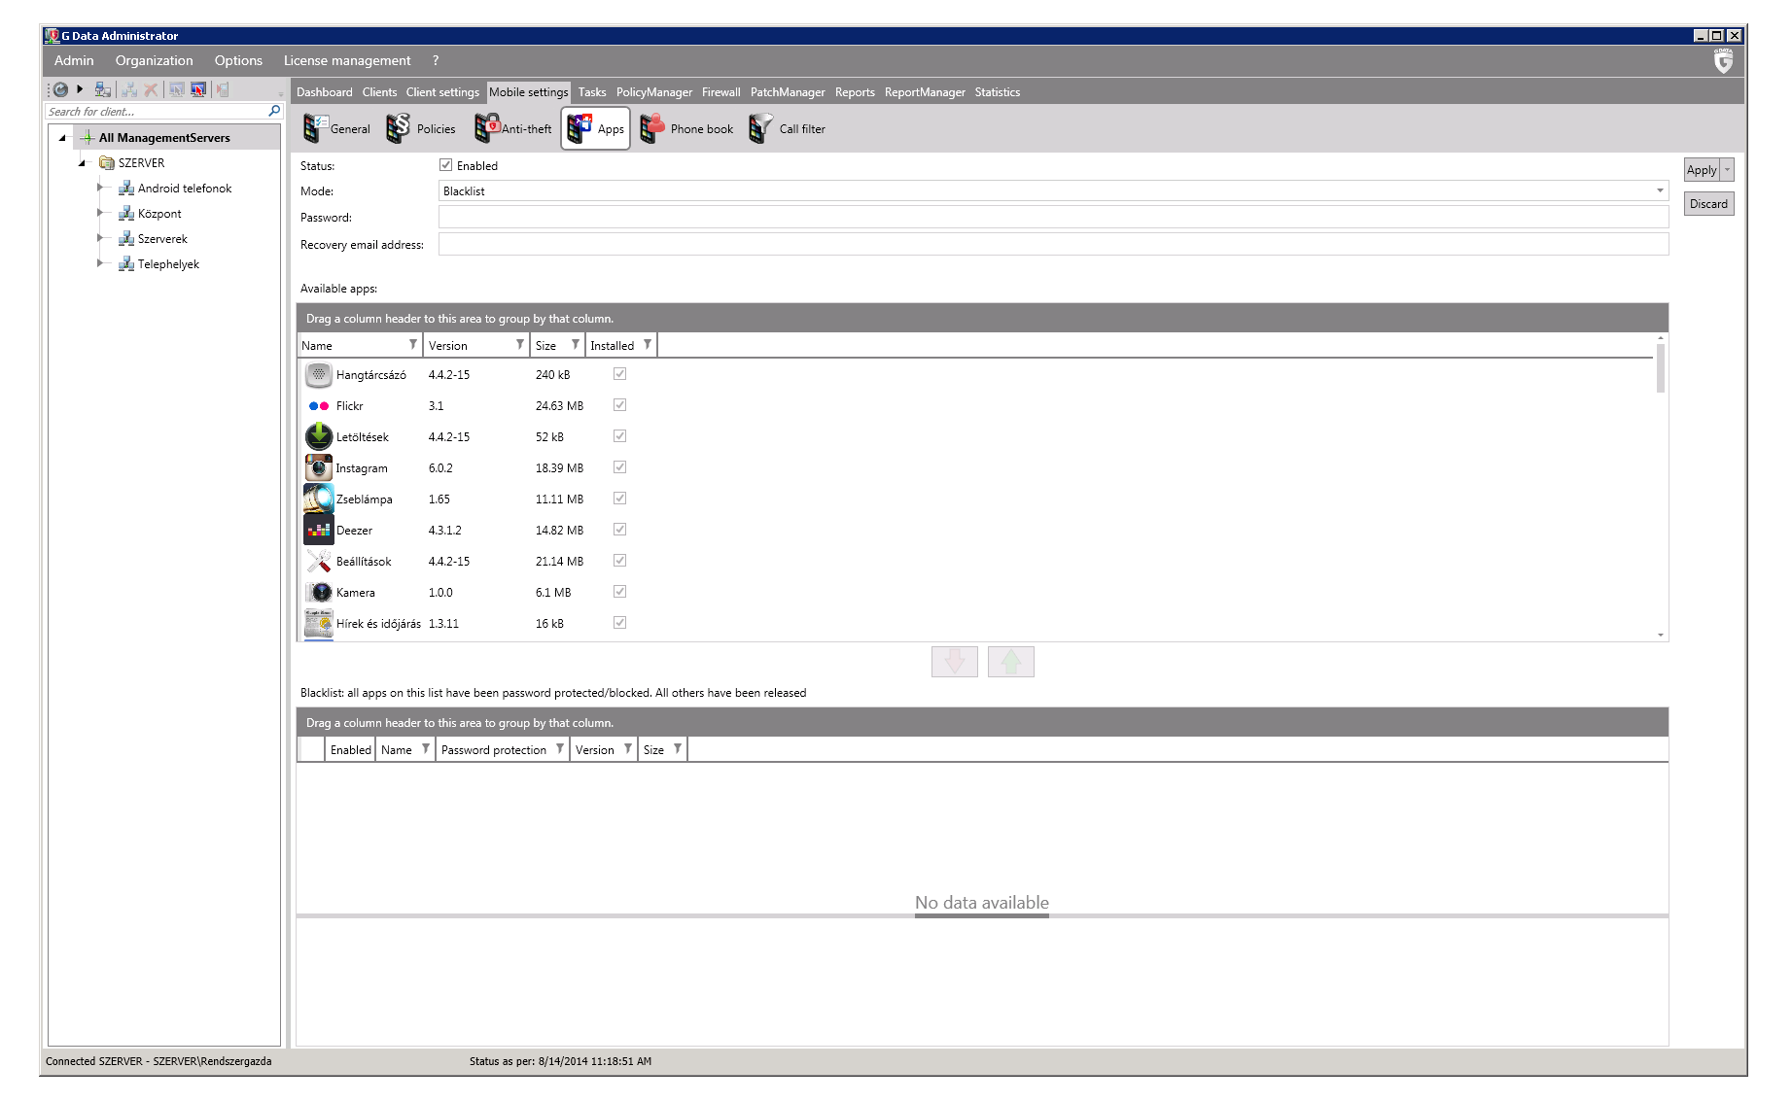Expand the Központ group
The height and width of the screenshot is (1102, 1792).
(x=99, y=213)
